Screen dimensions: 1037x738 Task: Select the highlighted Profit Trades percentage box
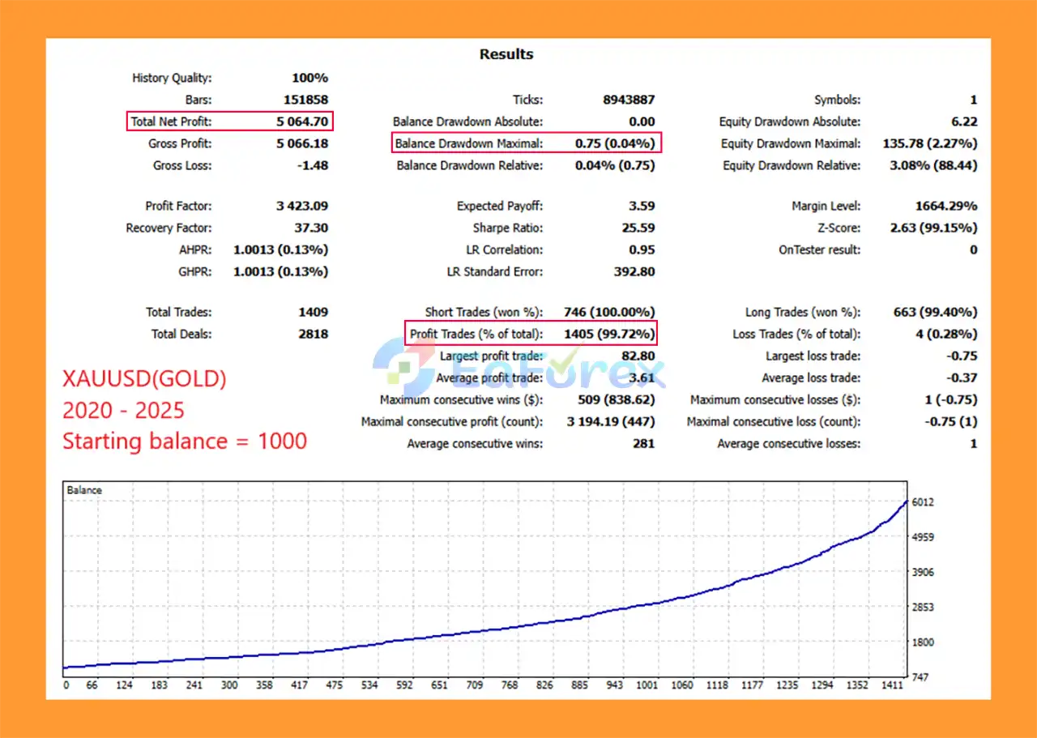[x=531, y=334]
